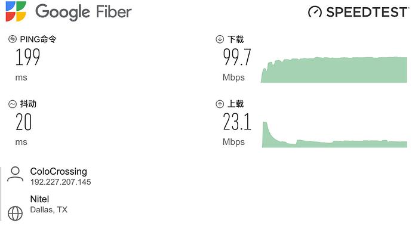The width and height of the screenshot is (412, 229).
Task: Click the Google Fiber colored logo
Action: (x=16, y=11)
